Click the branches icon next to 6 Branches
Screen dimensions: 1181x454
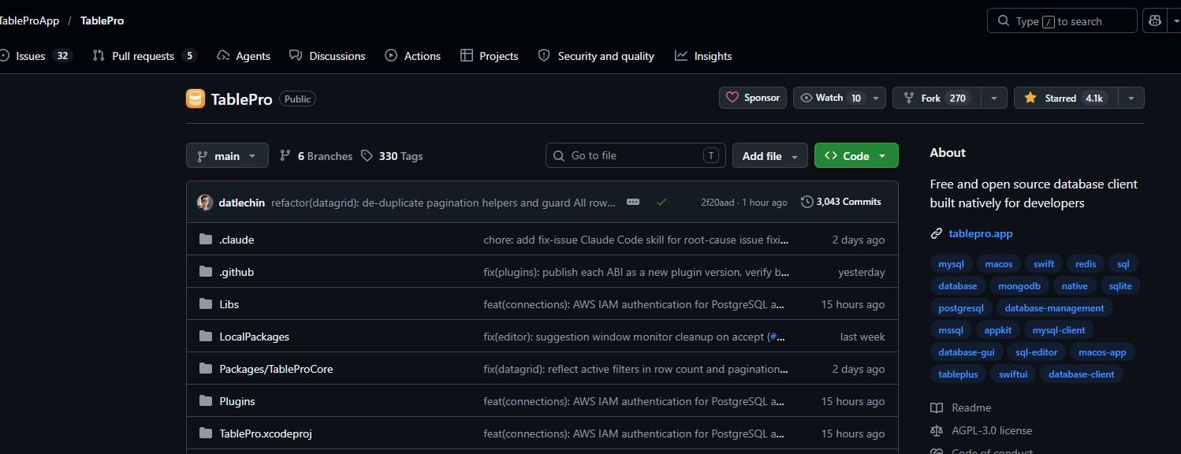[x=285, y=156]
